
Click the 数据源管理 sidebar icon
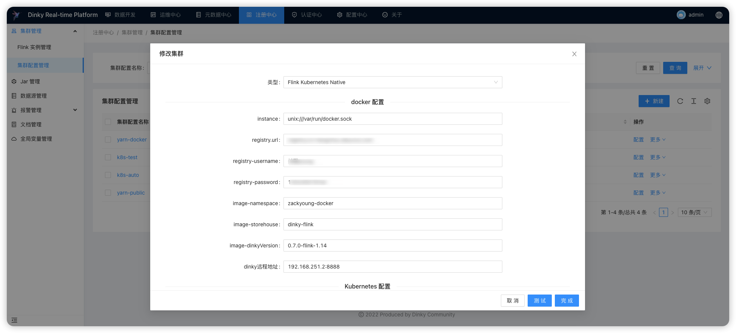14,96
